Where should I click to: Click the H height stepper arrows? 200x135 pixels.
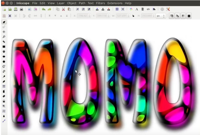click(x=154, y=16)
